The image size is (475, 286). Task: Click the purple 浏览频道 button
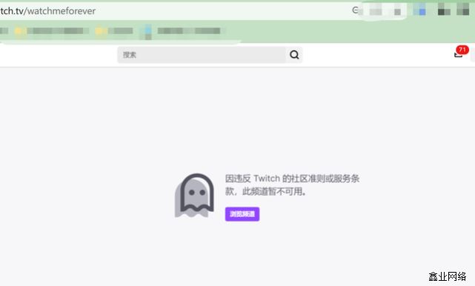(242, 214)
